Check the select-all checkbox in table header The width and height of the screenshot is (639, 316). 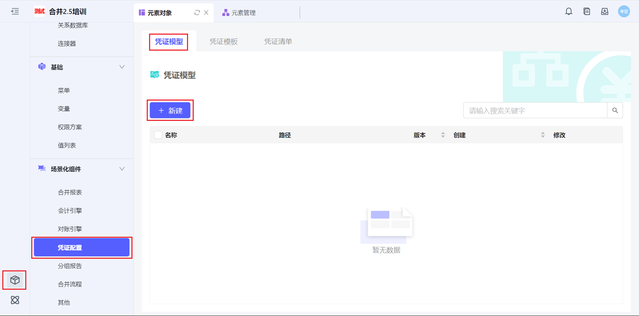tap(158, 135)
